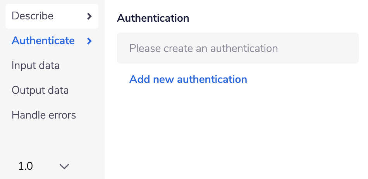This screenshot has width=368, height=179.
Task: Click the blue chevron beside Authenticate
Action: click(89, 41)
